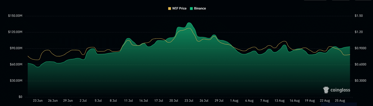Click the $150.00M left axis label

coord(15,16)
